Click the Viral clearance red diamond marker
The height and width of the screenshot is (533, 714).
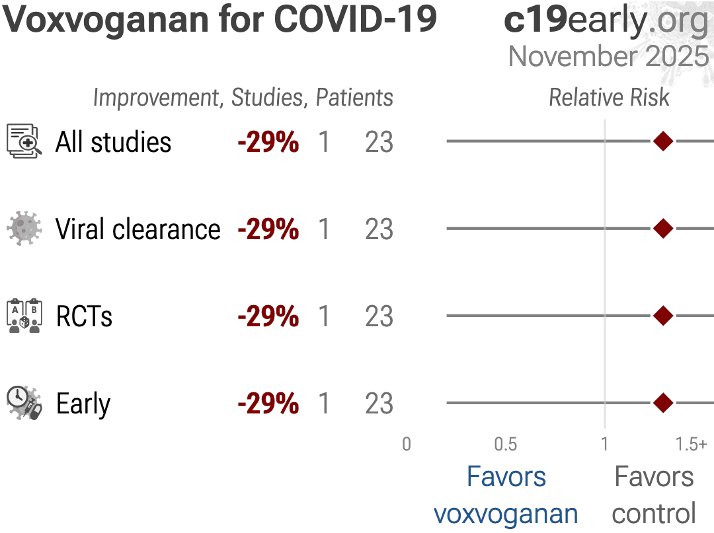pos(662,229)
